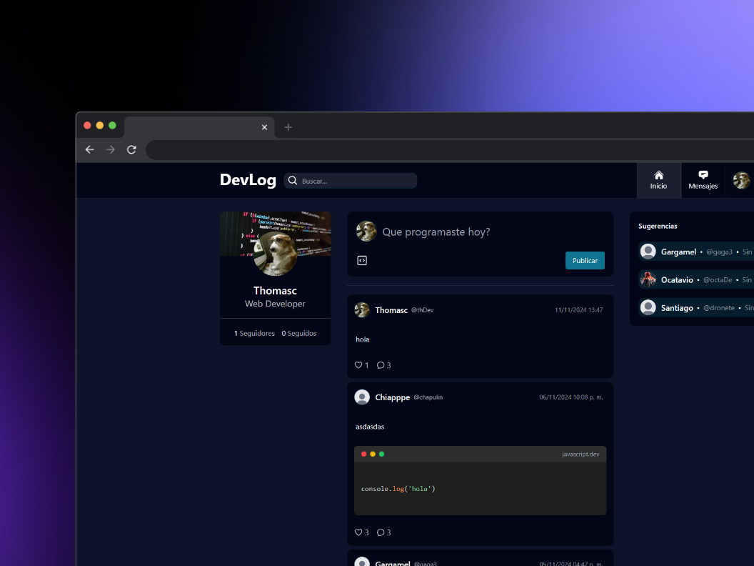This screenshot has width=754, height=566.
Task: Click the javascript.dev code block label
Action: coord(581,454)
